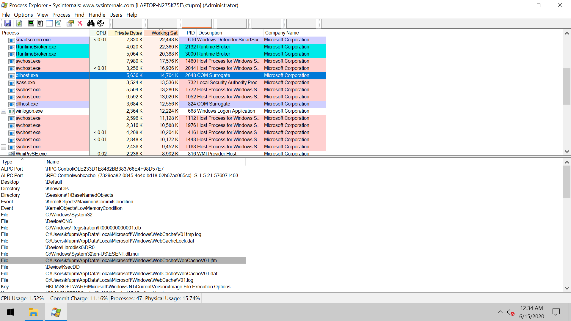Image resolution: width=571 pixels, height=321 pixels.
Task: Open File Explorer from the taskbar
Action: pos(33,312)
